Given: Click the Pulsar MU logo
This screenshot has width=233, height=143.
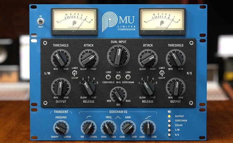Looking at the screenshot, I should click(x=119, y=22).
